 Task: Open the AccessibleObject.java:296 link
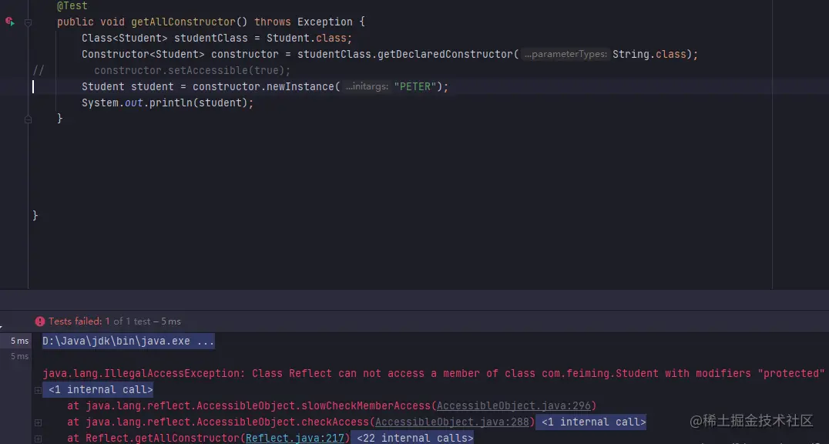(x=513, y=406)
